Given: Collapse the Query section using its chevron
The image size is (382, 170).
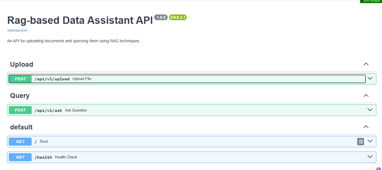Looking at the screenshot, I should (366, 96).
